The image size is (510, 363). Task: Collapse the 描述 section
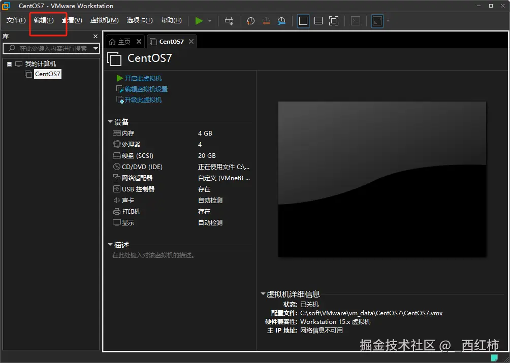click(x=110, y=245)
